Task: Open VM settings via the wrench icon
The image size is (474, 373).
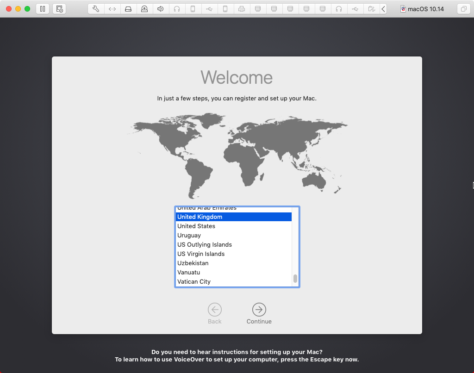Action: [x=95, y=9]
